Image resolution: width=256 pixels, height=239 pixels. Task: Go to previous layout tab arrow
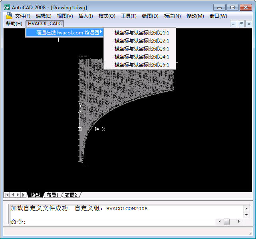(12, 195)
